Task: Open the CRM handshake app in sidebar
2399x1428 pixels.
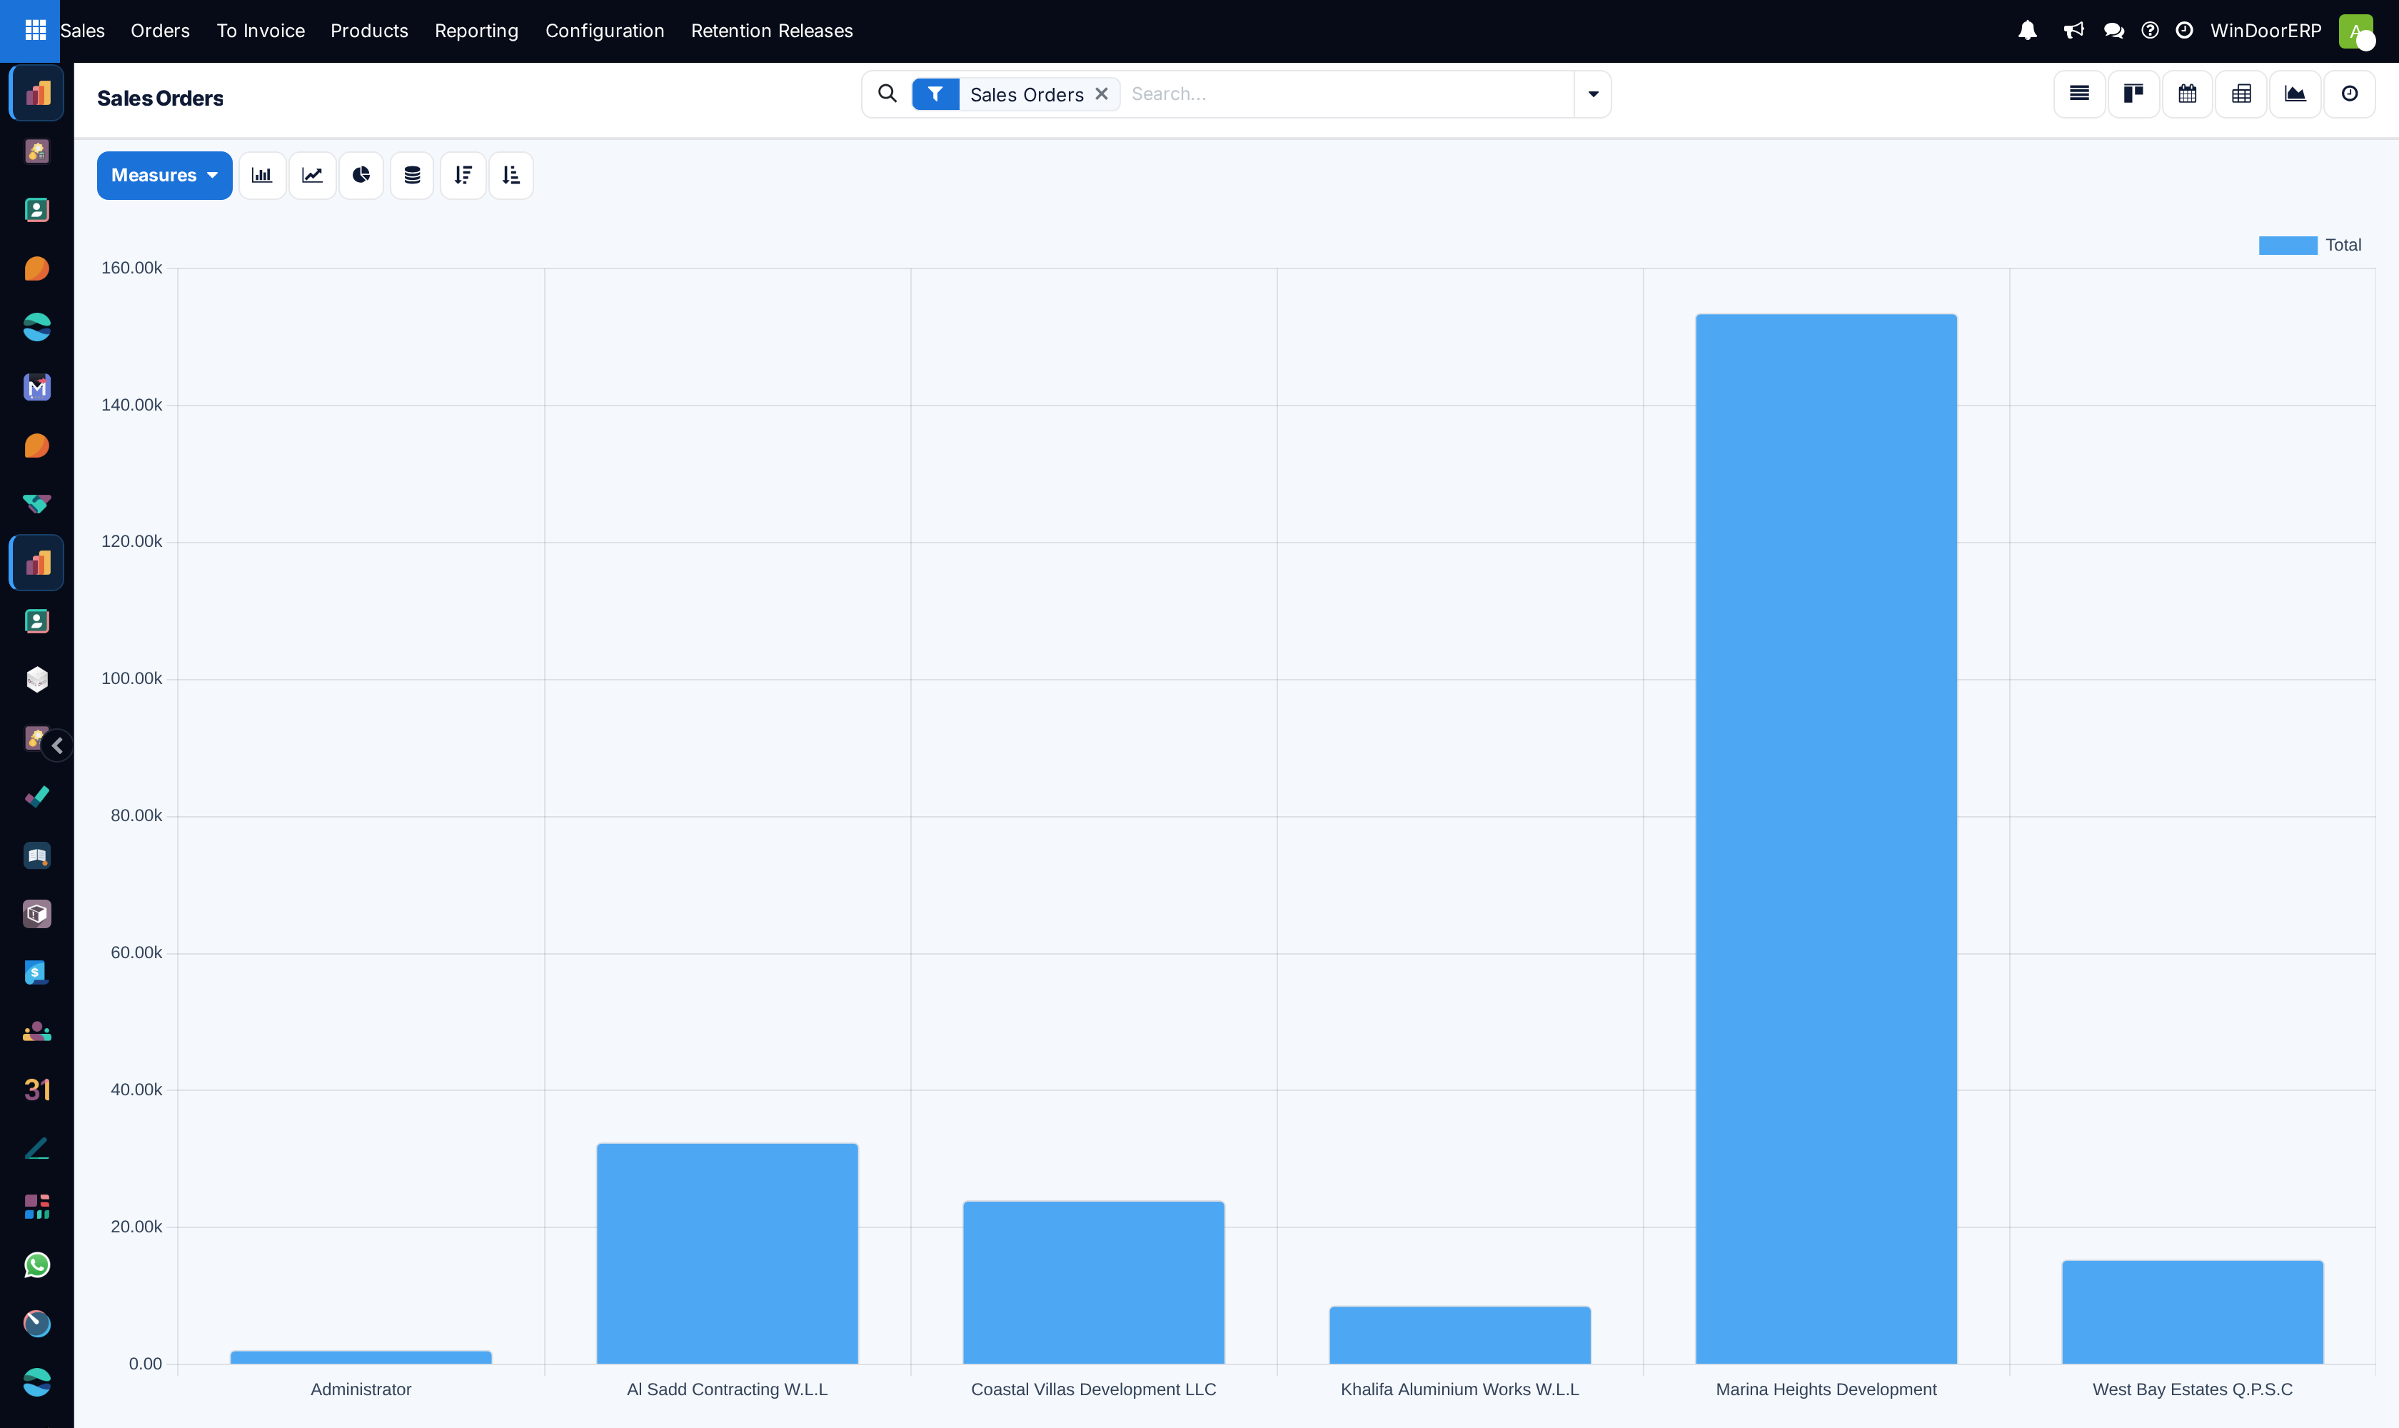Action: click(x=36, y=504)
